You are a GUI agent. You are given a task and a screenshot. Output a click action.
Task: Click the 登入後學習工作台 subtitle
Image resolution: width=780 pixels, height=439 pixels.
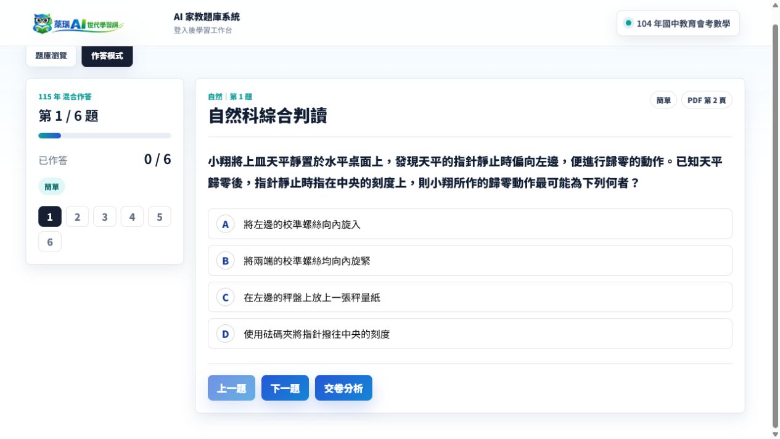pyautogui.click(x=203, y=30)
